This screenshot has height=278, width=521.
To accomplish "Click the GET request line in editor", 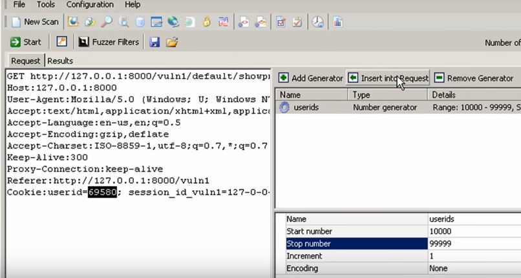I will click(138, 76).
